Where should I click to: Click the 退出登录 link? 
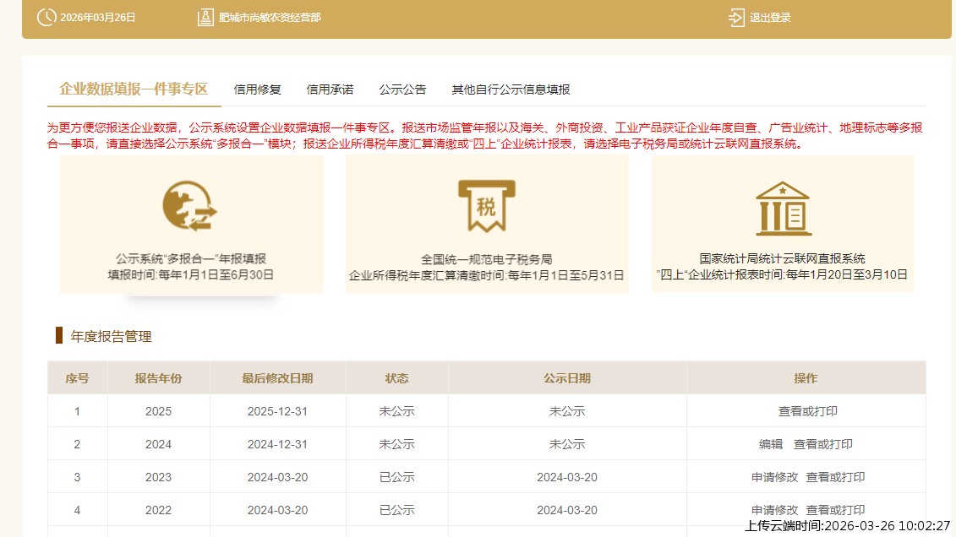pos(770,18)
